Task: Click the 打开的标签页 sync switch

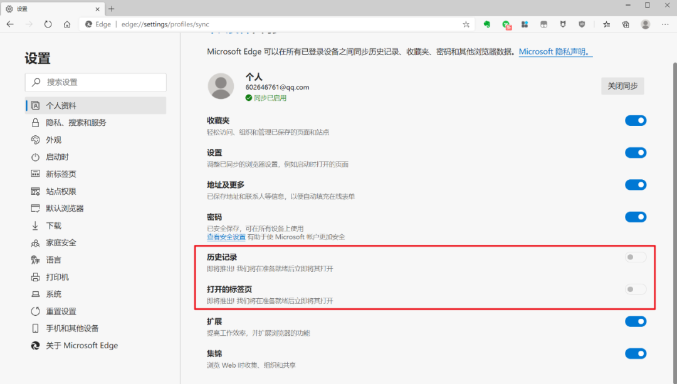Action: pyautogui.click(x=636, y=289)
